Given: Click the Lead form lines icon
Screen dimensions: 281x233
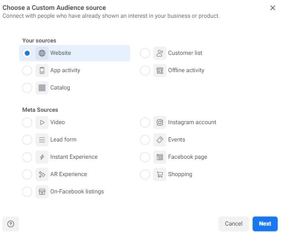Looking at the screenshot, I should [x=42, y=140].
